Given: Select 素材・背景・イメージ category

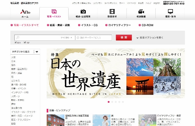Looking at the screenshot, I should (22, 116).
